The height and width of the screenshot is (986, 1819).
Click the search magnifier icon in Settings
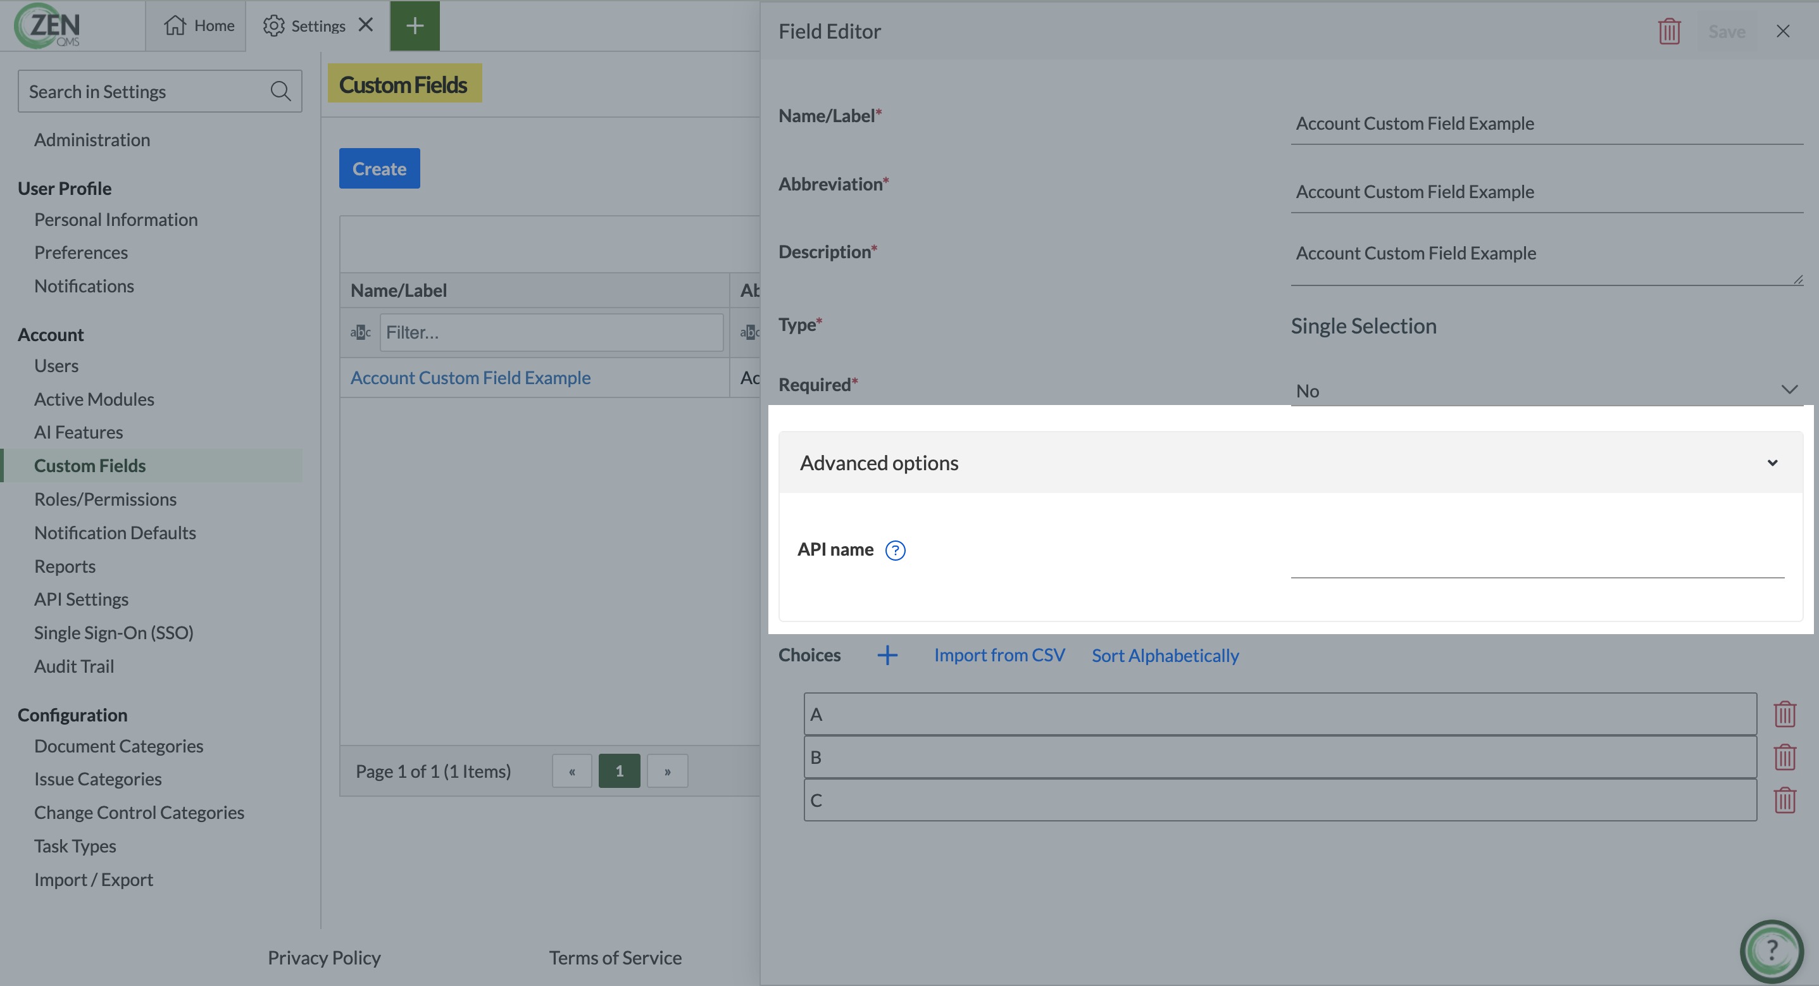click(x=280, y=91)
